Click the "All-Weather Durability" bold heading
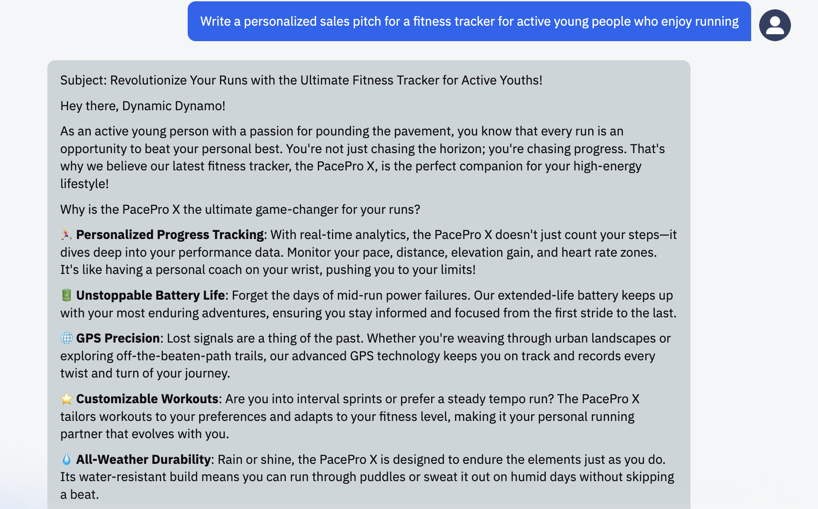Screen dimensions: 818x509 pos(143,459)
